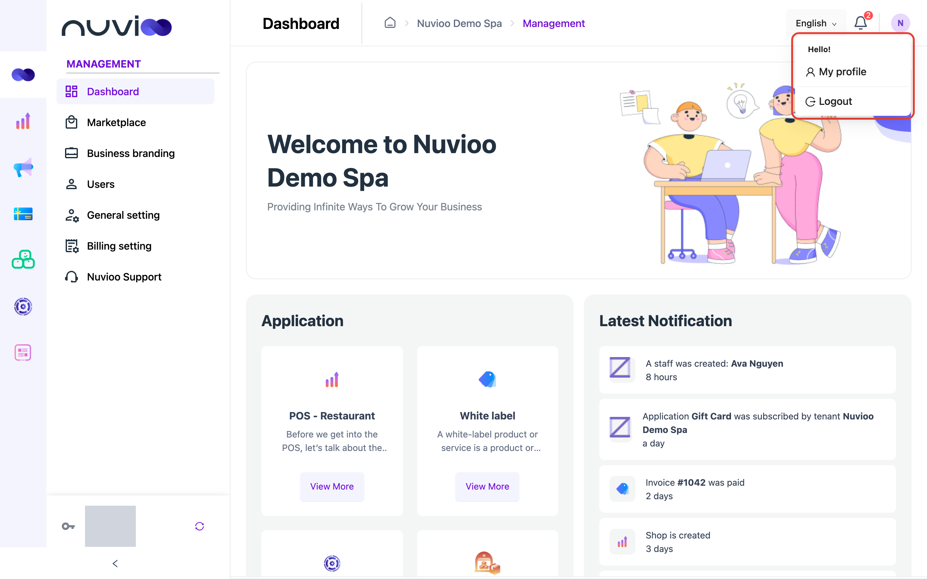Screen dimensions: 927x579
Task: Open the Gift Card subscribed notification
Action: point(747,430)
